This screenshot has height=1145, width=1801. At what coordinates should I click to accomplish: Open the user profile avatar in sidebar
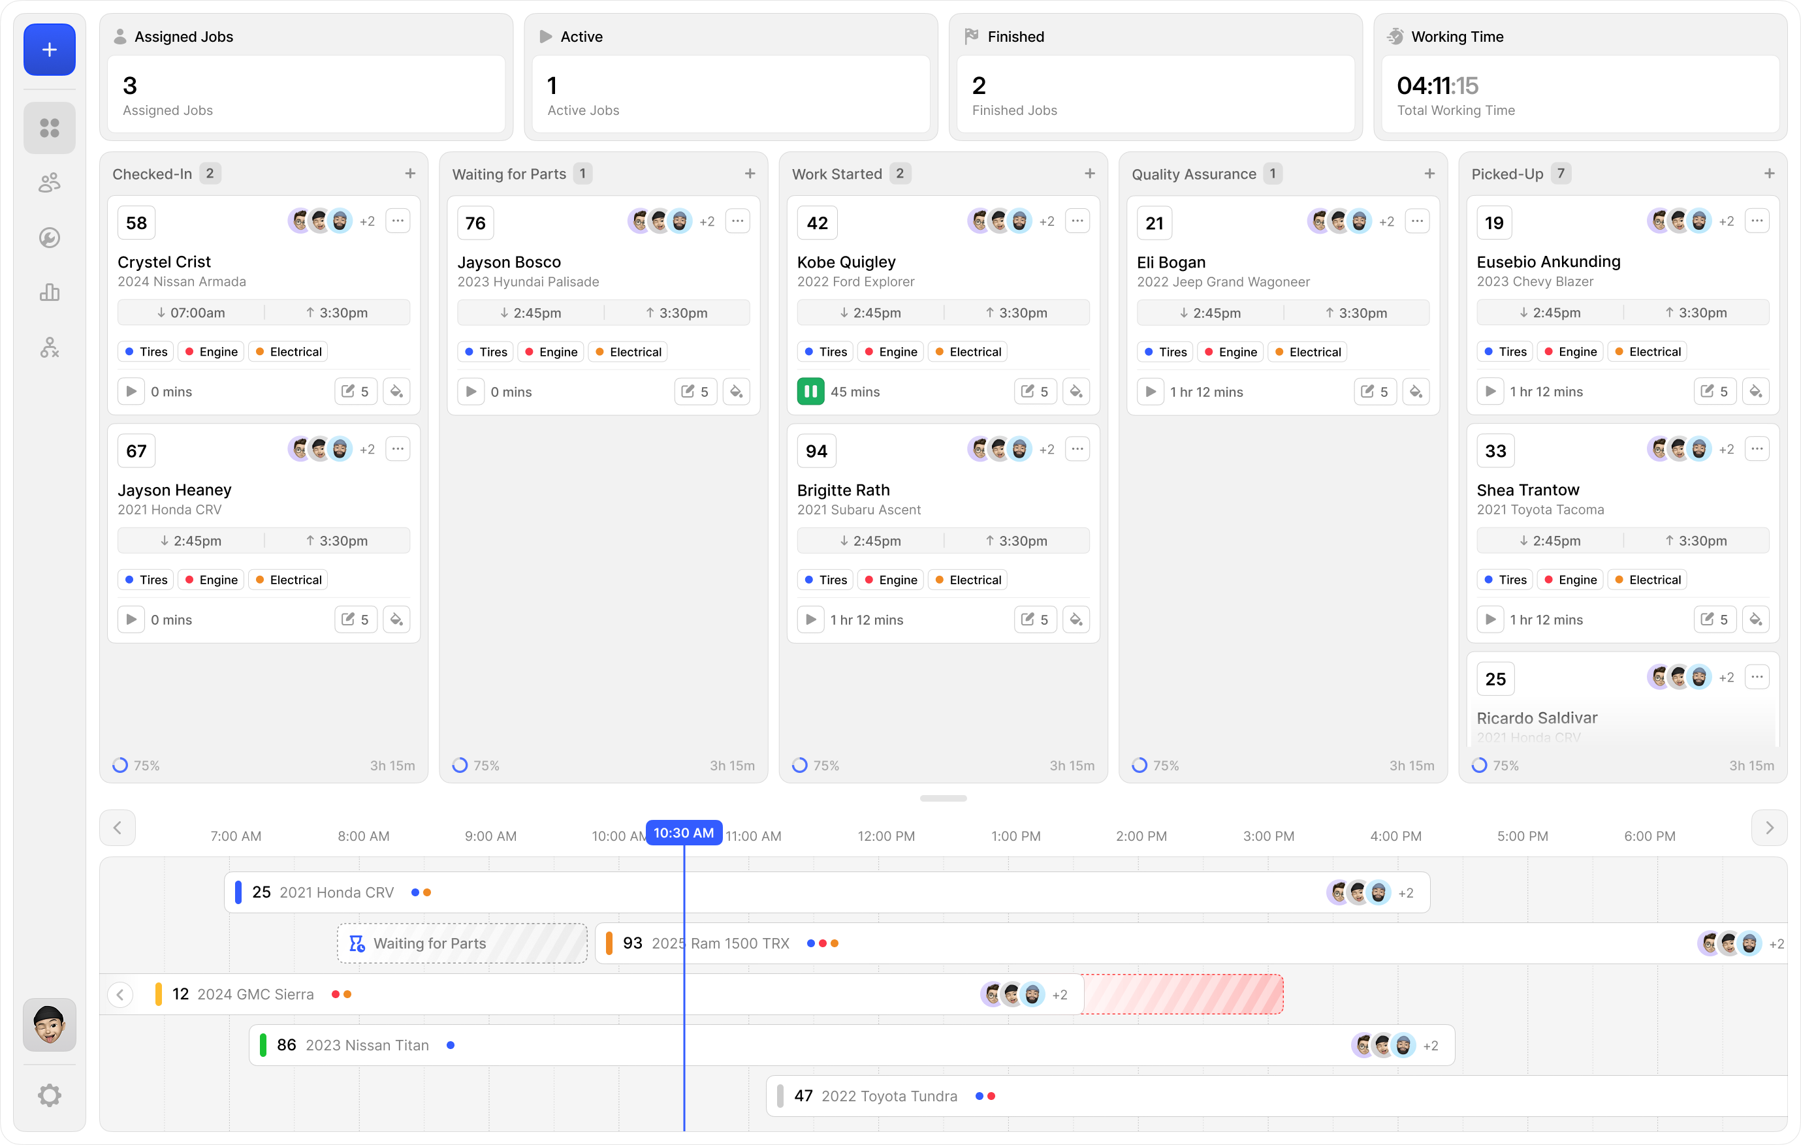pos(50,1025)
